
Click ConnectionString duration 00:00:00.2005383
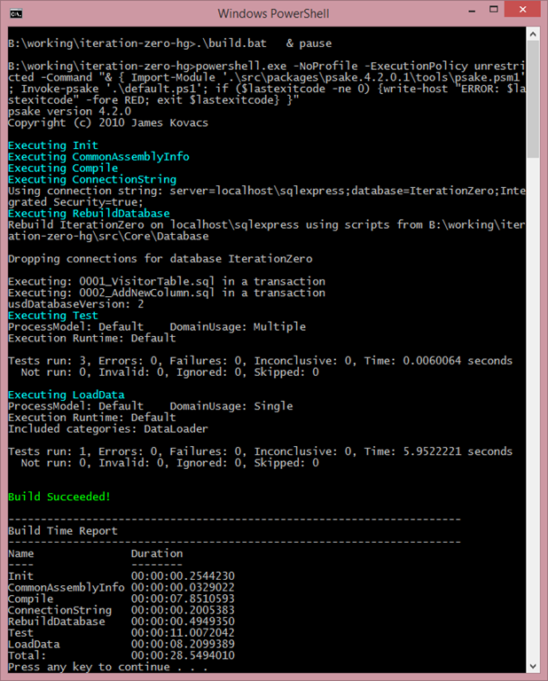click(183, 610)
